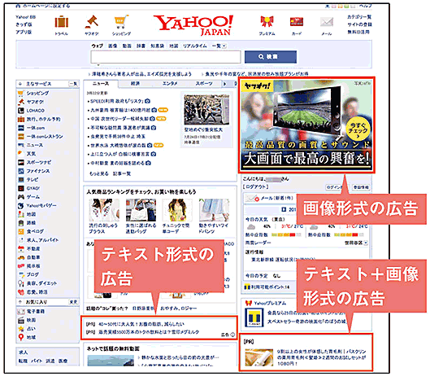
Task: Open 地域 in the favorites list
Action: 31,337
